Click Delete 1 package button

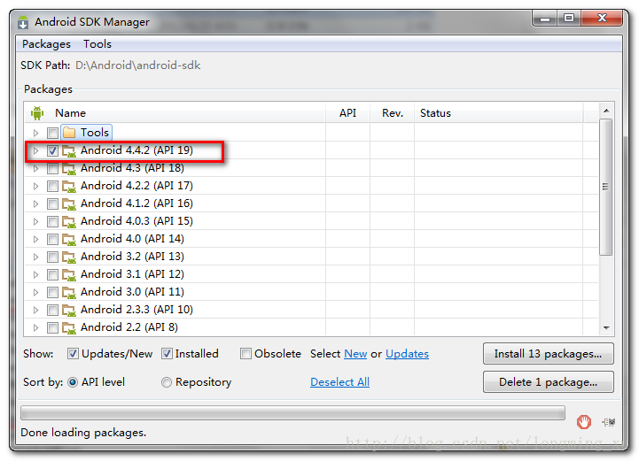(548, 382)
